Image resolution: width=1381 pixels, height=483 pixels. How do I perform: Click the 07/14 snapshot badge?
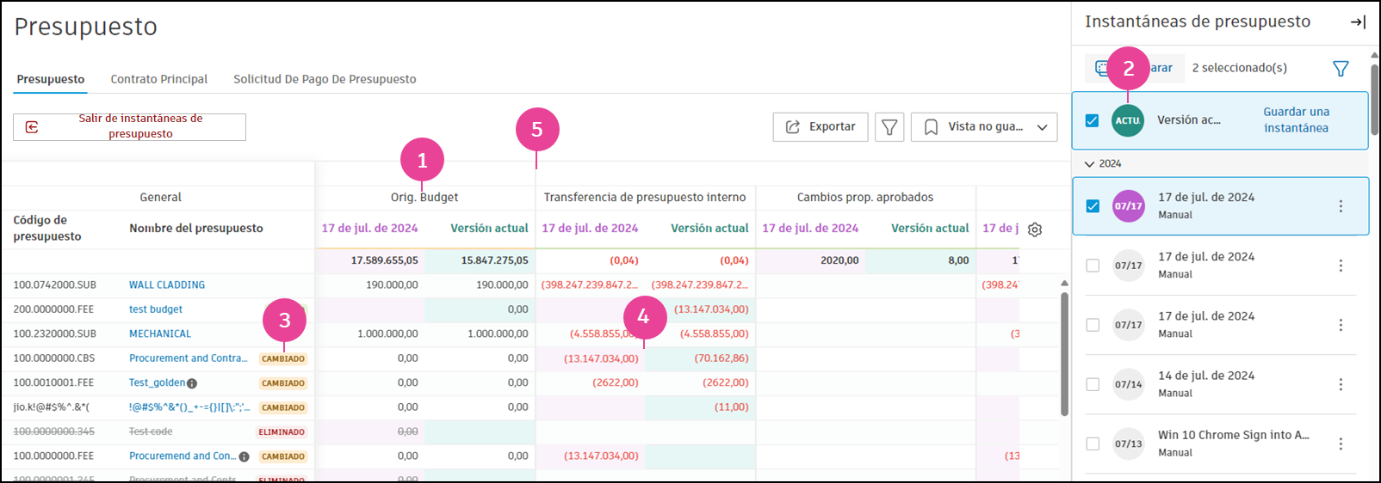pyautogui.click(x=1129, y=385)
